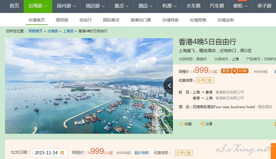The height and width of the screenshot is (159, 276).
Task: Click the clock icon in the bottom 早订惠 tag
Action: tap(178, 153)
